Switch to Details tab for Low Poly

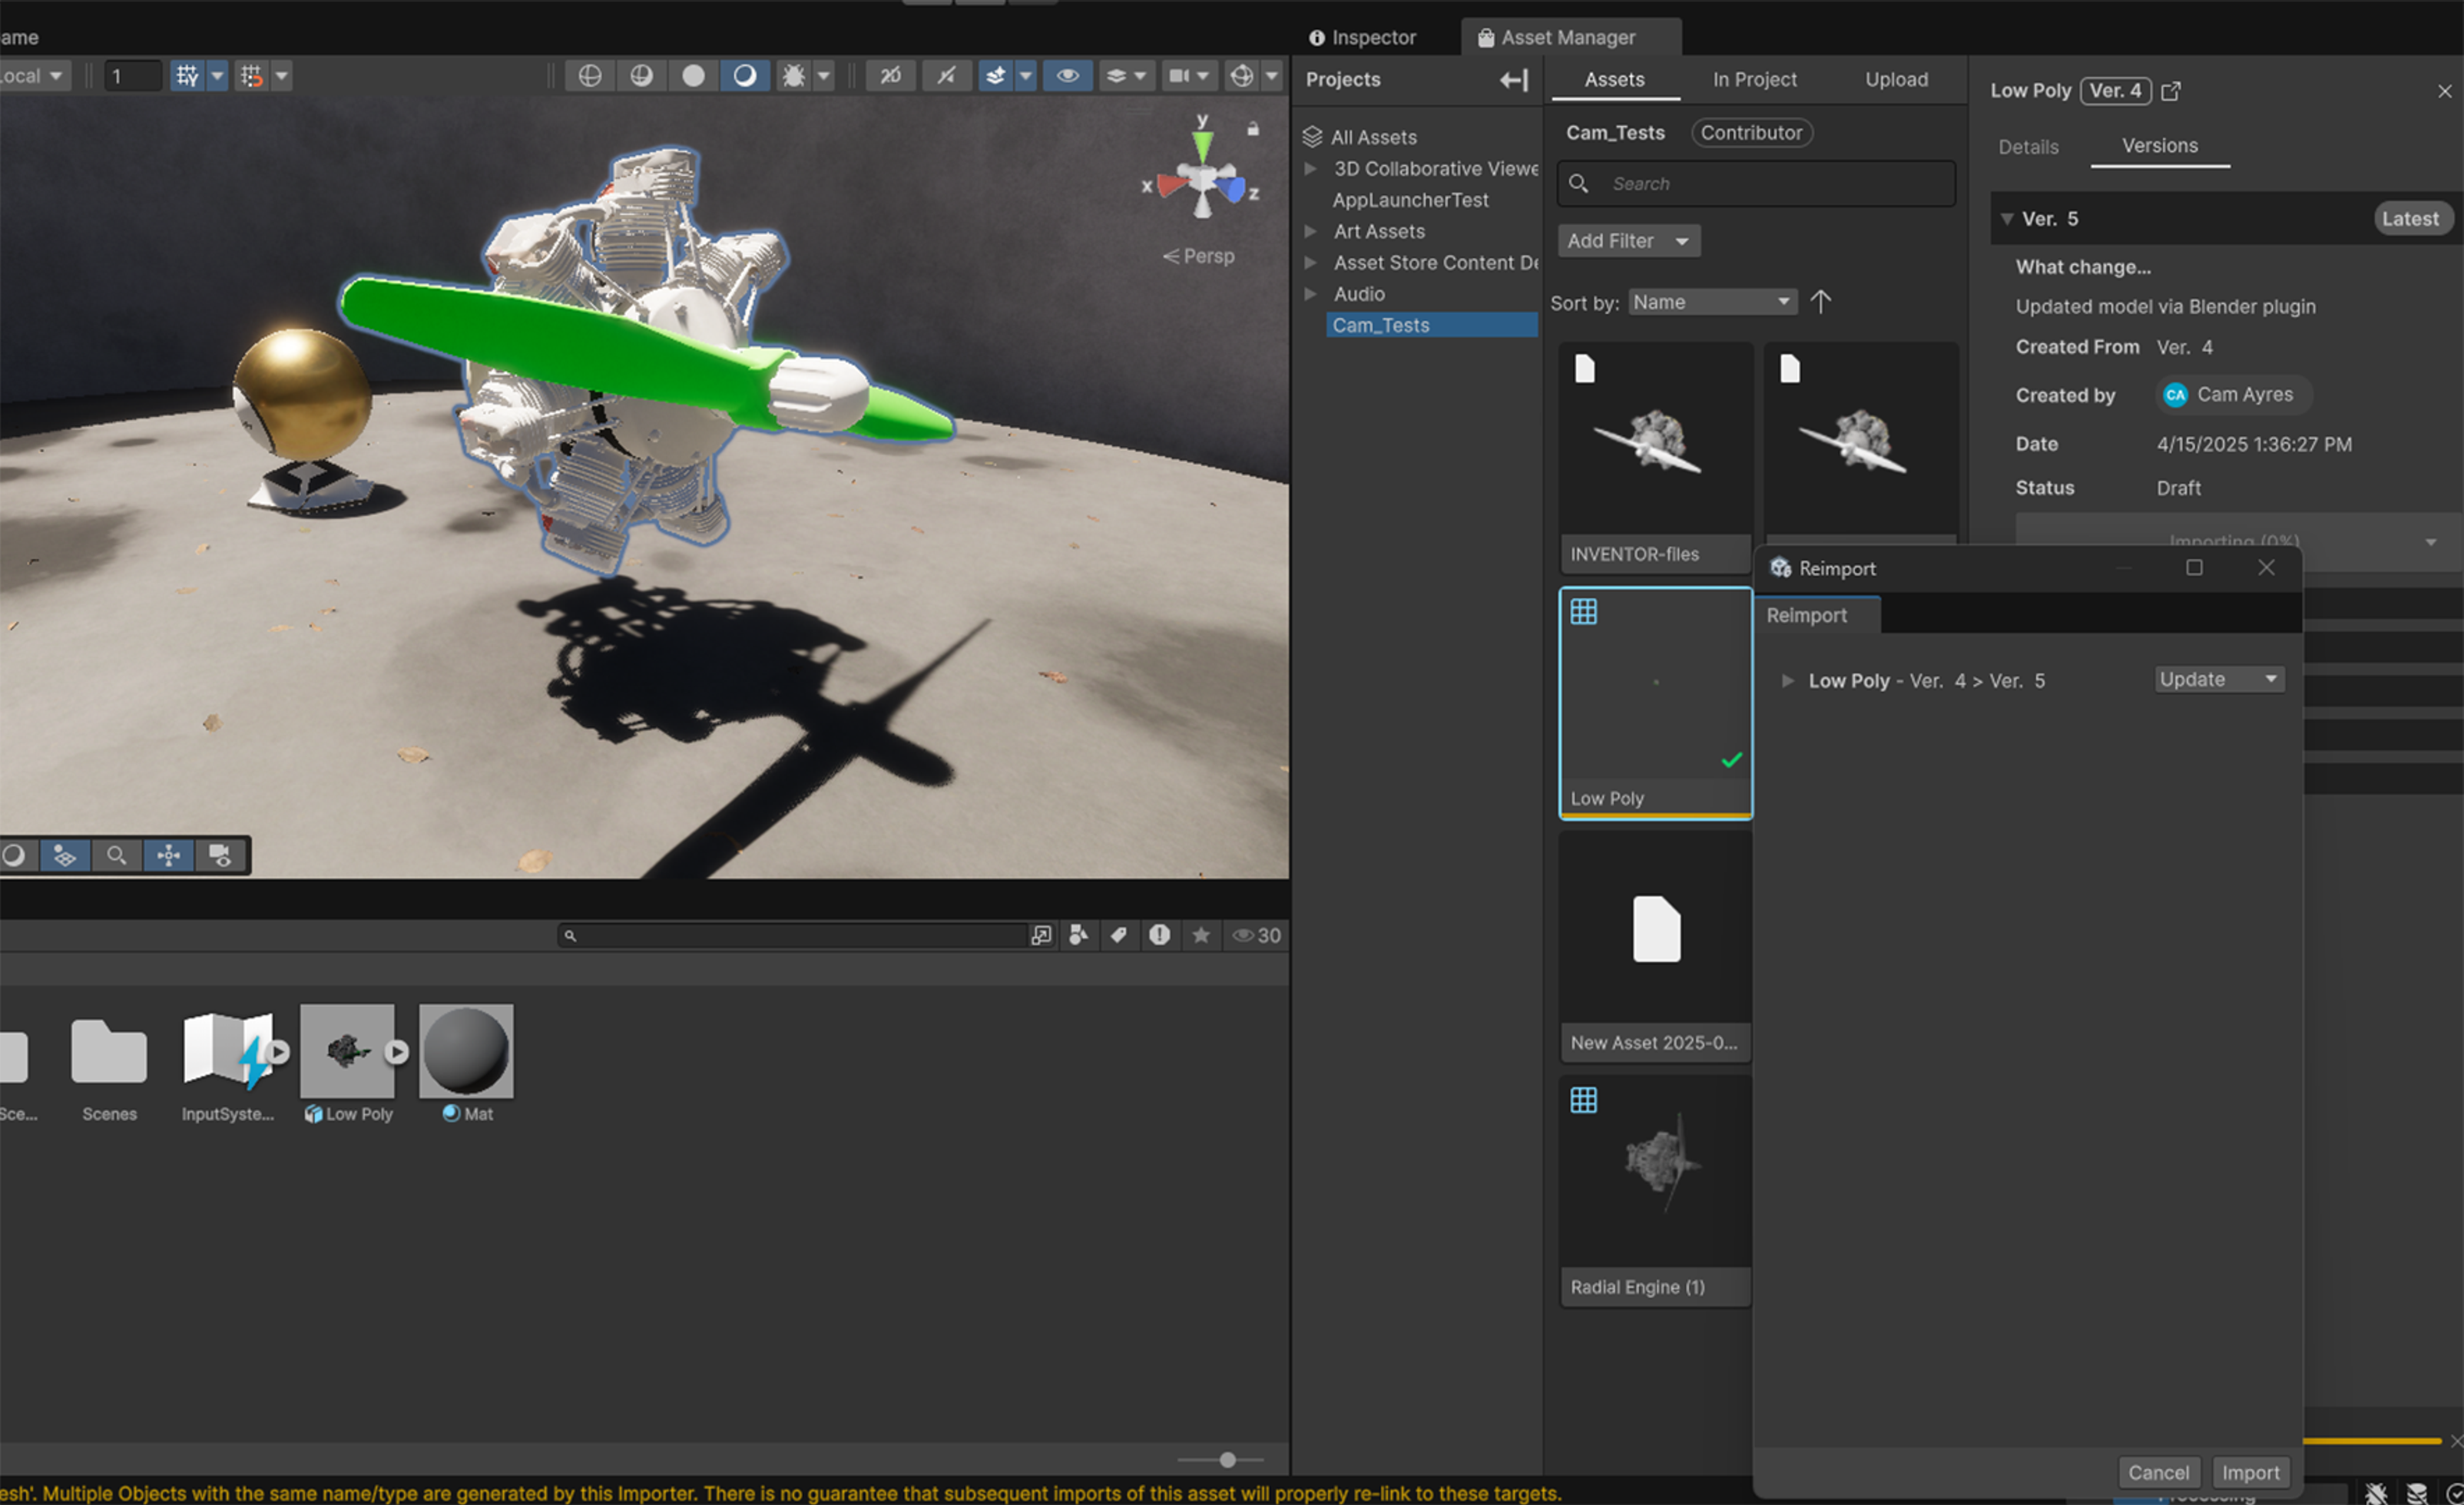click(x=2028, y=147)
